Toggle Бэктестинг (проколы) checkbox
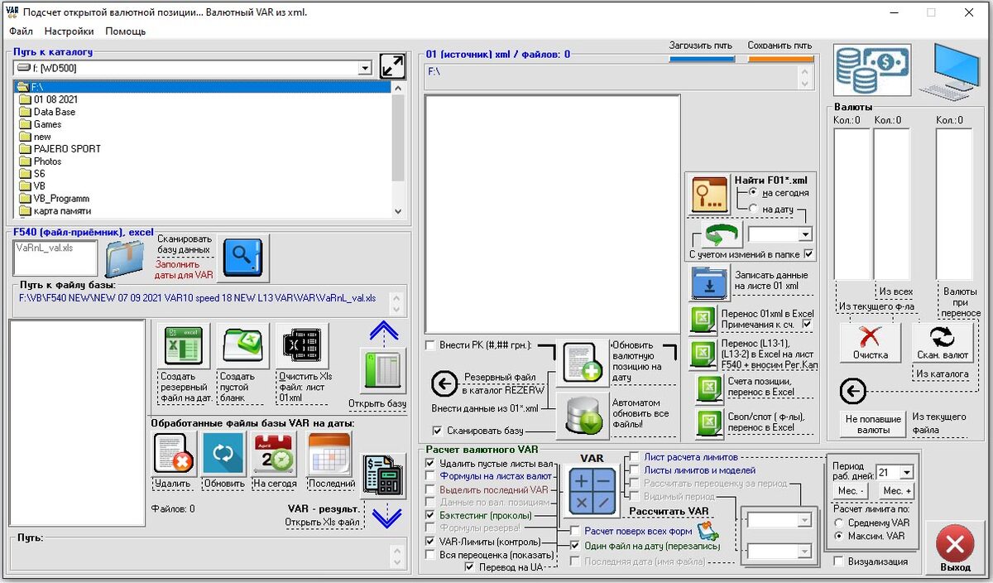 coord(429,515)
